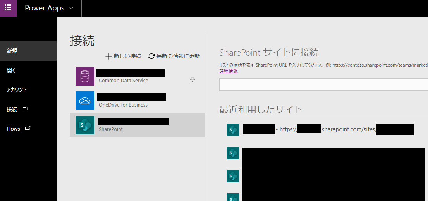Focus the SharePoint URL input field

[323, 84]
